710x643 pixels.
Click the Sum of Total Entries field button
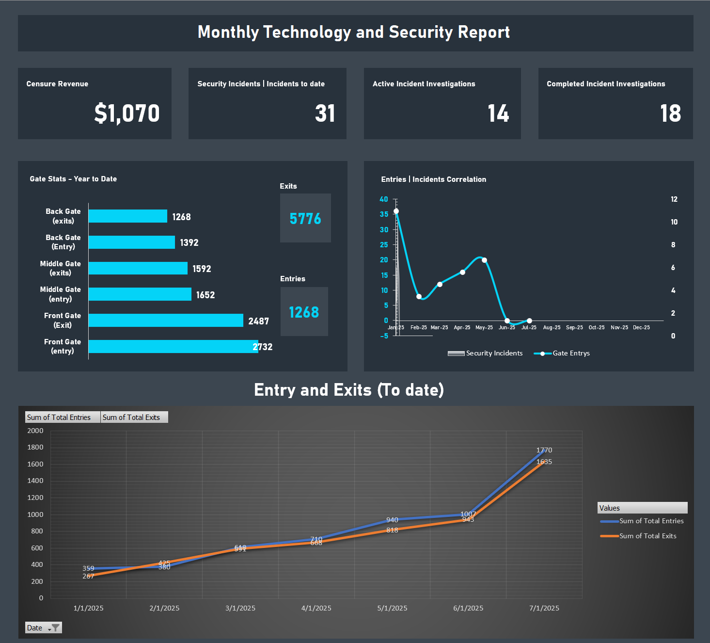click(63, 417)
